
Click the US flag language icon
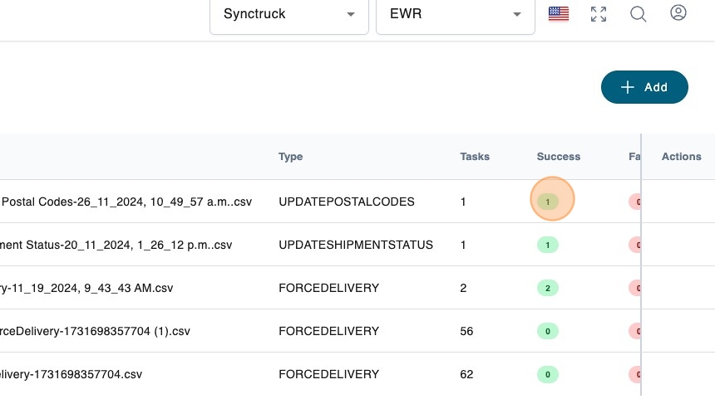[x=559, y=14]
